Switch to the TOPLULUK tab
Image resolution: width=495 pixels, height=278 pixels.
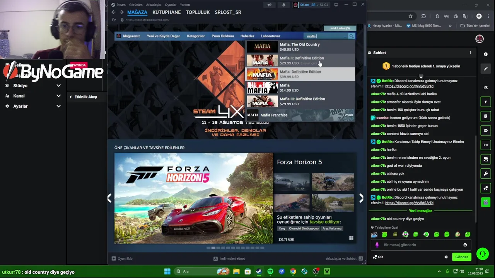click(x=198, y=12)
